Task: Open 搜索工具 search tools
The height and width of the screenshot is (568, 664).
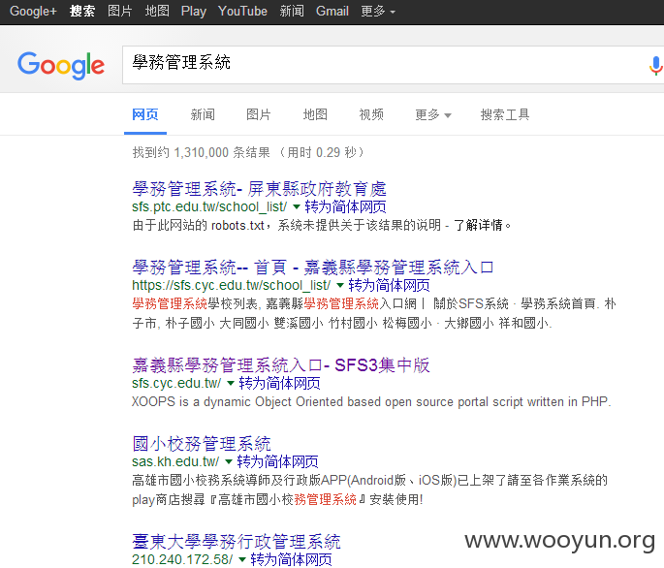Action: 505,114
